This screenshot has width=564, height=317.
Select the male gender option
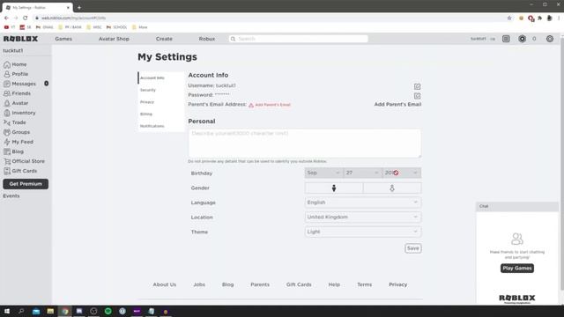334,188
